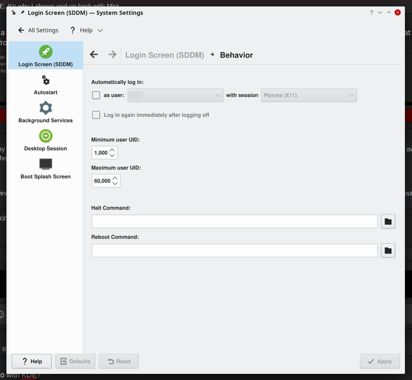This screenshot has width=412, height=380.
Task: Open Background Services gear icon
Action: pyautogui.click(x=46, y=108)
